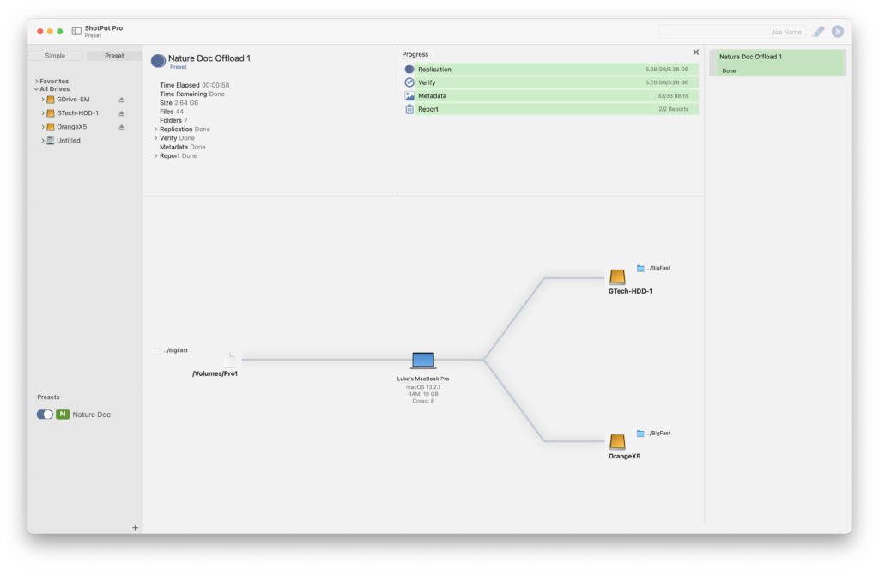This screenshot has height=570, width=879.
Task: Expand the GTech-HDD-1 drive entry
Action: coord(41,112)
